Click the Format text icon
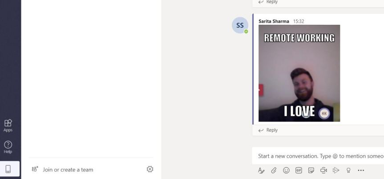The image size is (384, 179). (x=261, y=170)
